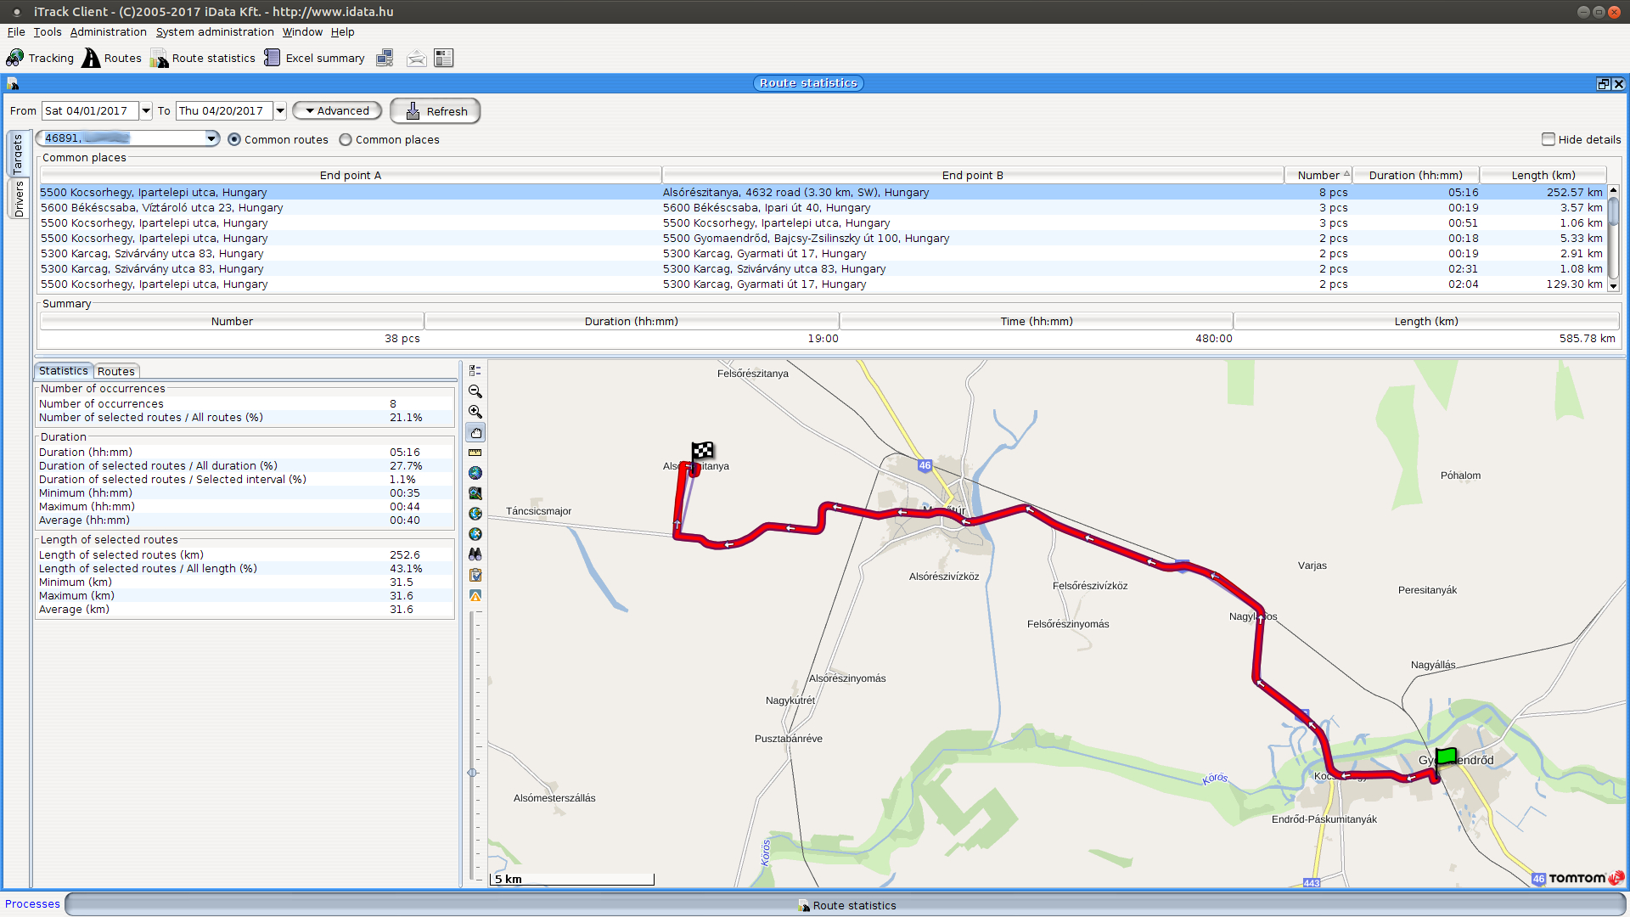
Task: Click the map zoom level slider handle
Action: [x=473, y=773]
